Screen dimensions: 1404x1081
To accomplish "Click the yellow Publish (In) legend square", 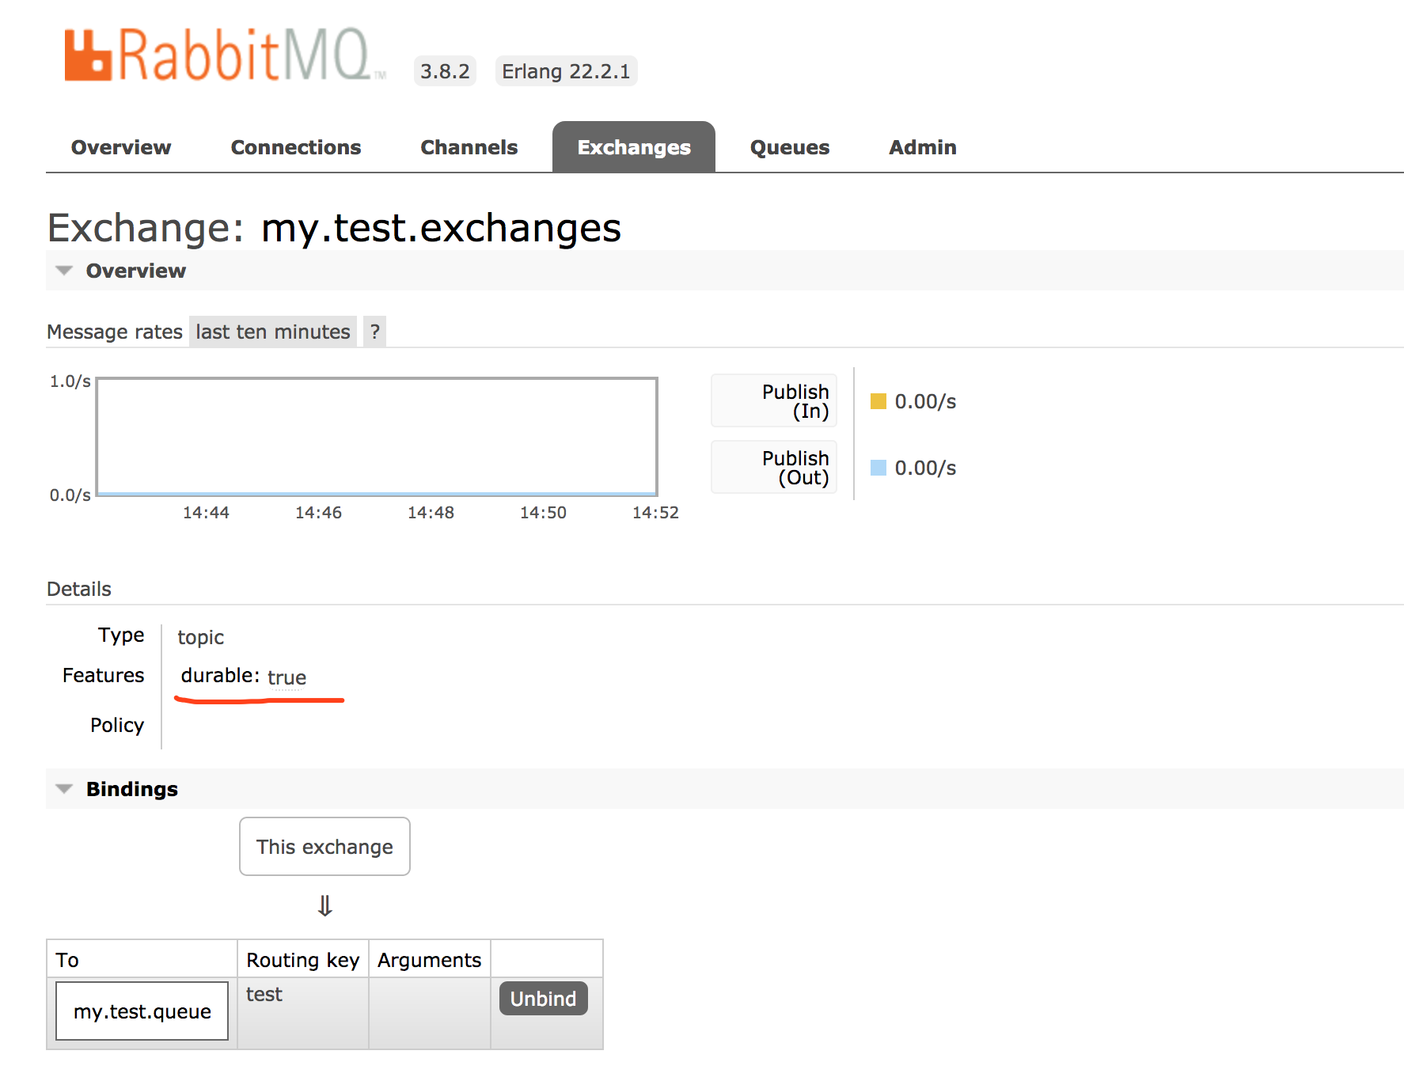I will [x=877, y=401].
